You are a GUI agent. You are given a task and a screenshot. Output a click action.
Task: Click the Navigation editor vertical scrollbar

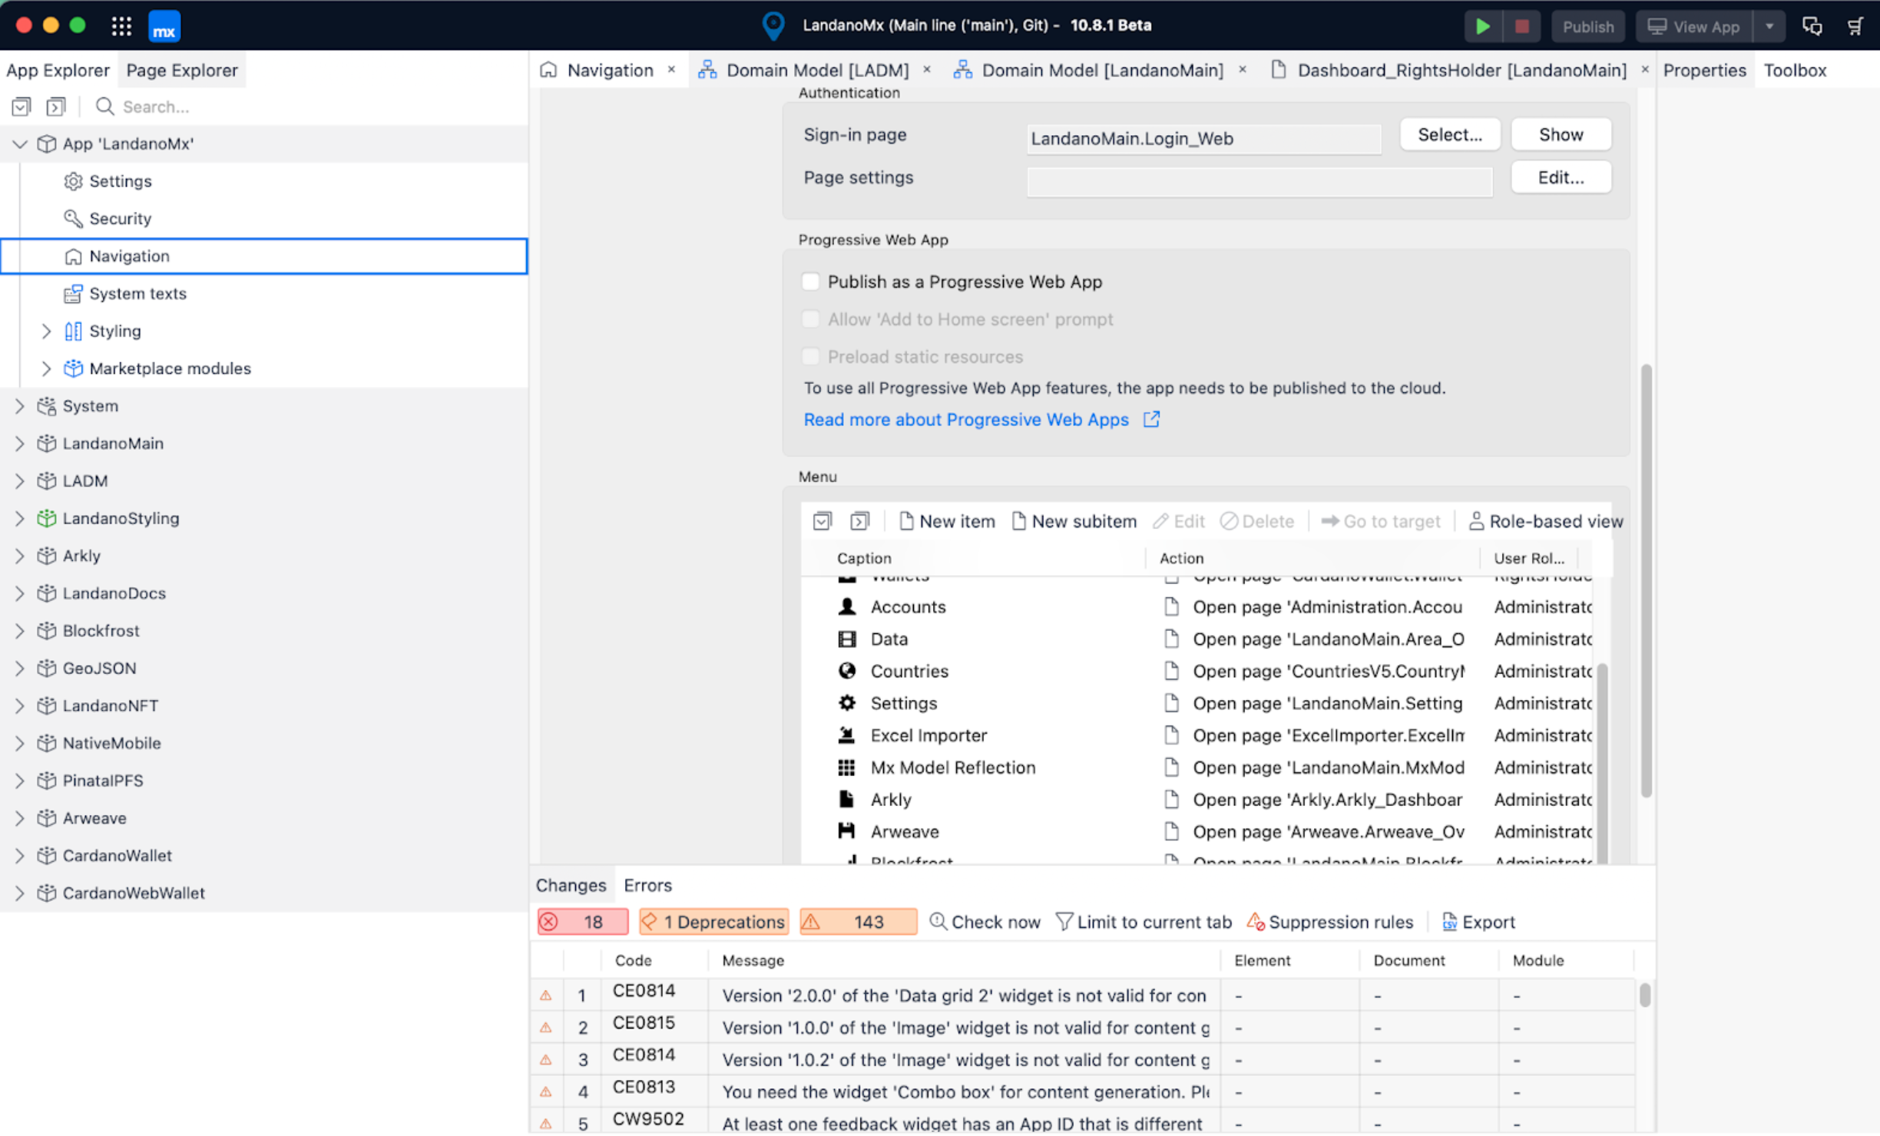(1647, 580)
